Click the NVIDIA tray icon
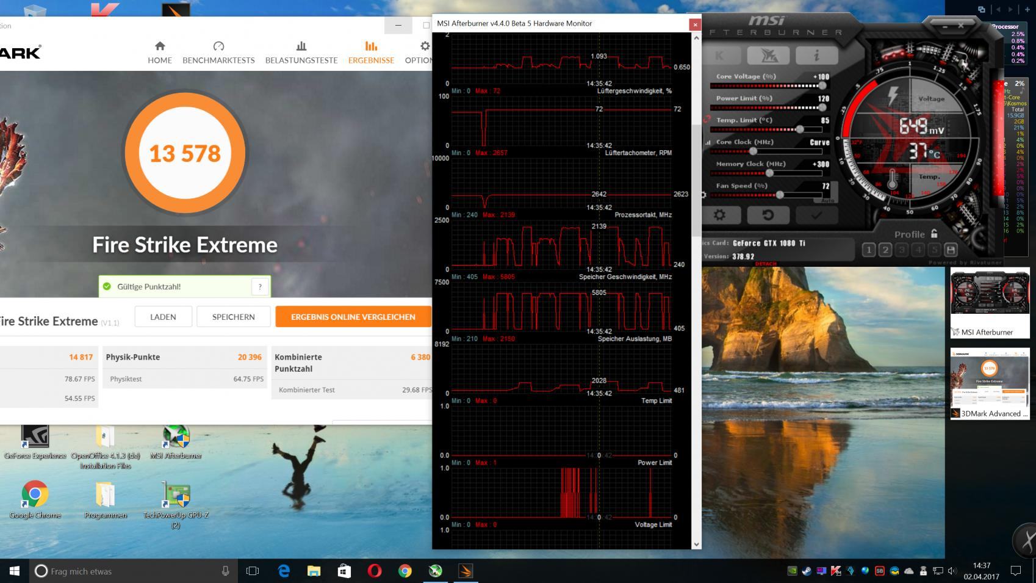The height and width of the screenshot is (583, 1036). pyautogui.click(x=792, y=571)
